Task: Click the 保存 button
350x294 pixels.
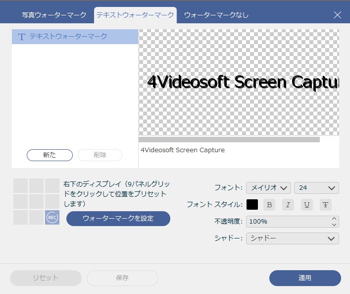Action: click(x=122, y=278)
